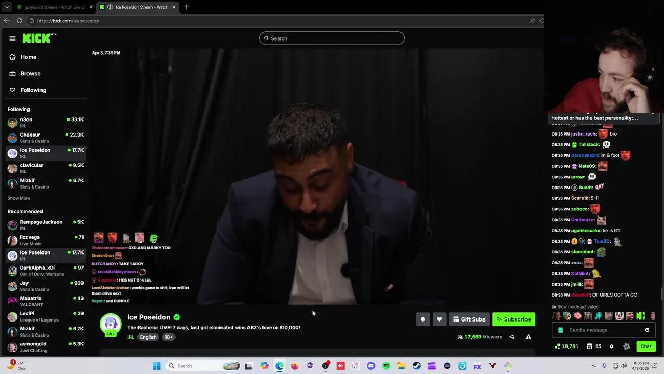This screenshot has height=374, width=664.
Task: Open RampageJackson recommended channel
Action: tap(46, 225)
